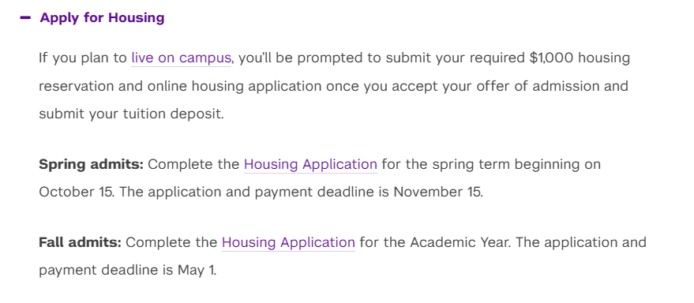Click the bold Fall admits label

[x=80, y=242]
